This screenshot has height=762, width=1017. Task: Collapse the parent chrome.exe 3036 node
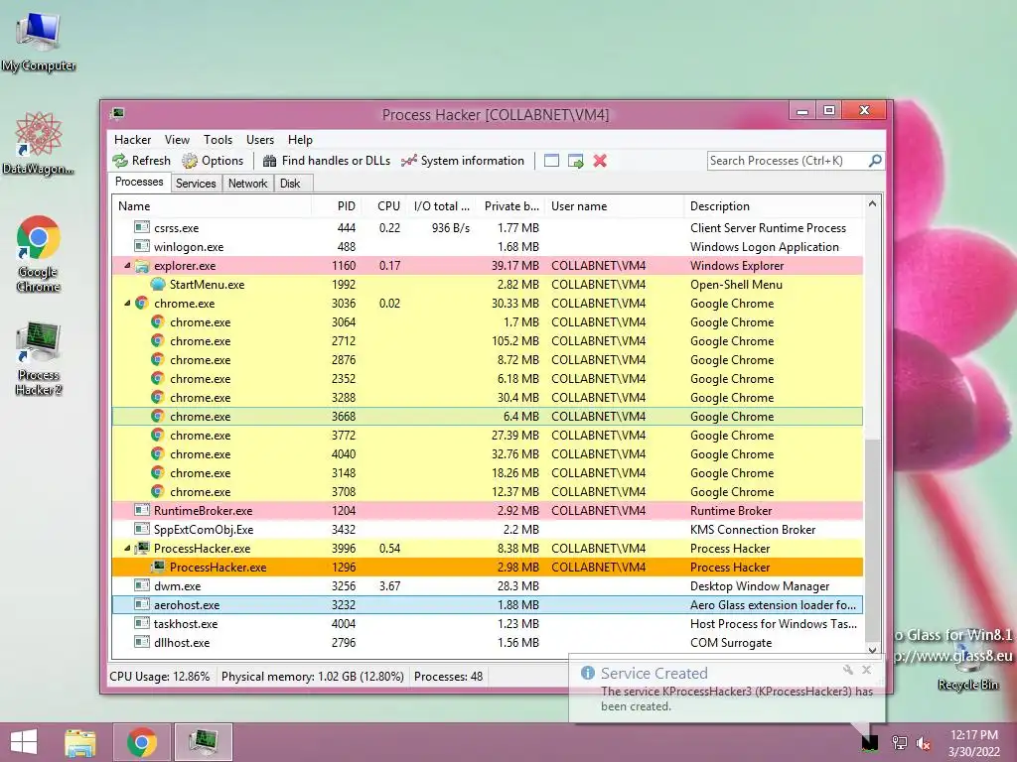(x=127, y=304)
